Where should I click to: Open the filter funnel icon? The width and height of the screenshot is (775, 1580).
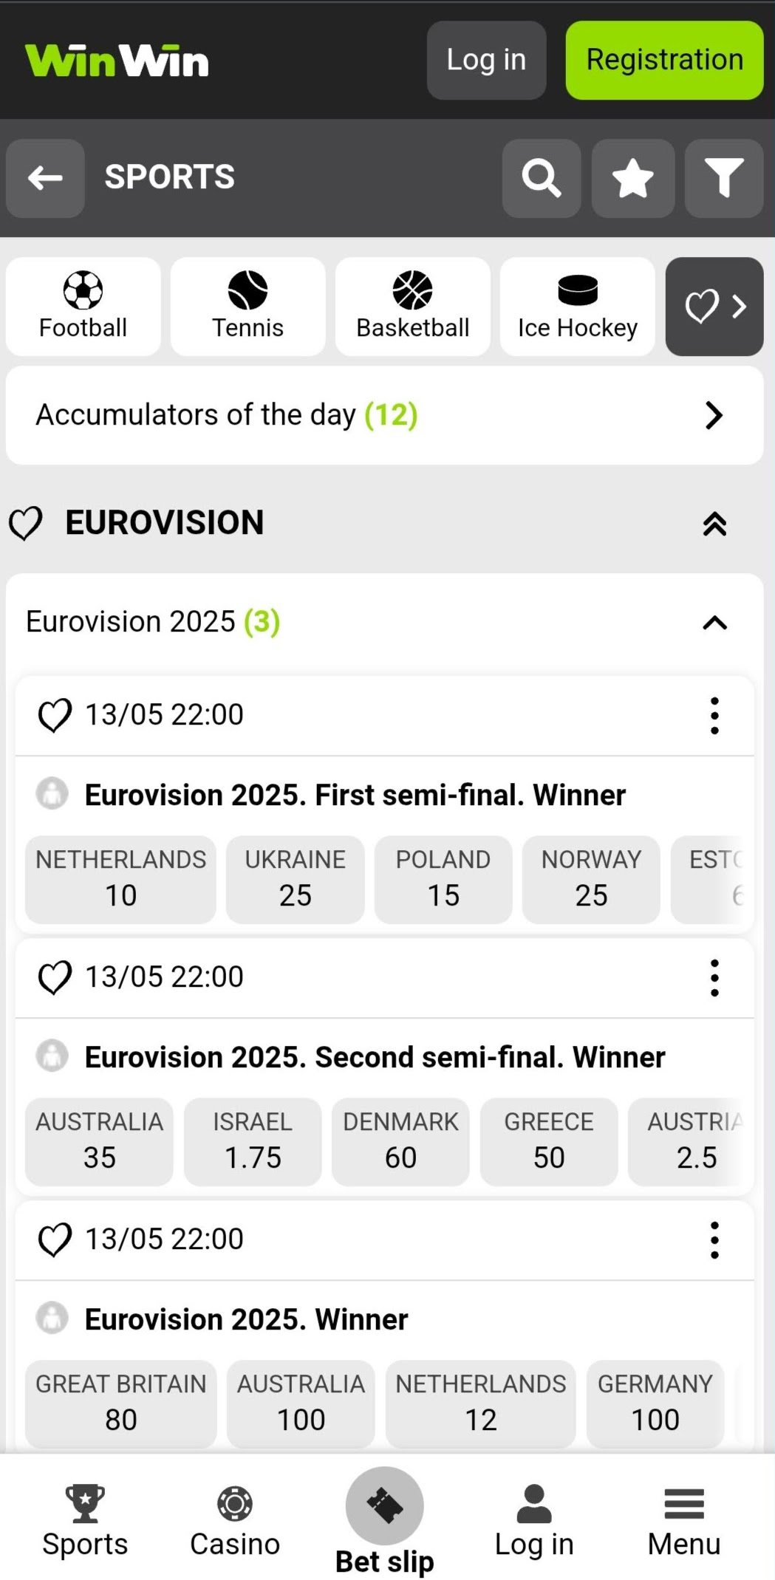(x=723, y=178)
